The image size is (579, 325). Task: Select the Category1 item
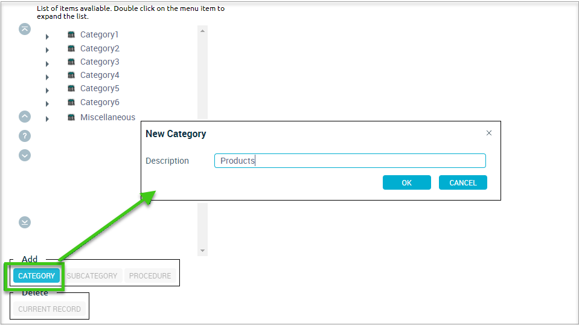100,34
